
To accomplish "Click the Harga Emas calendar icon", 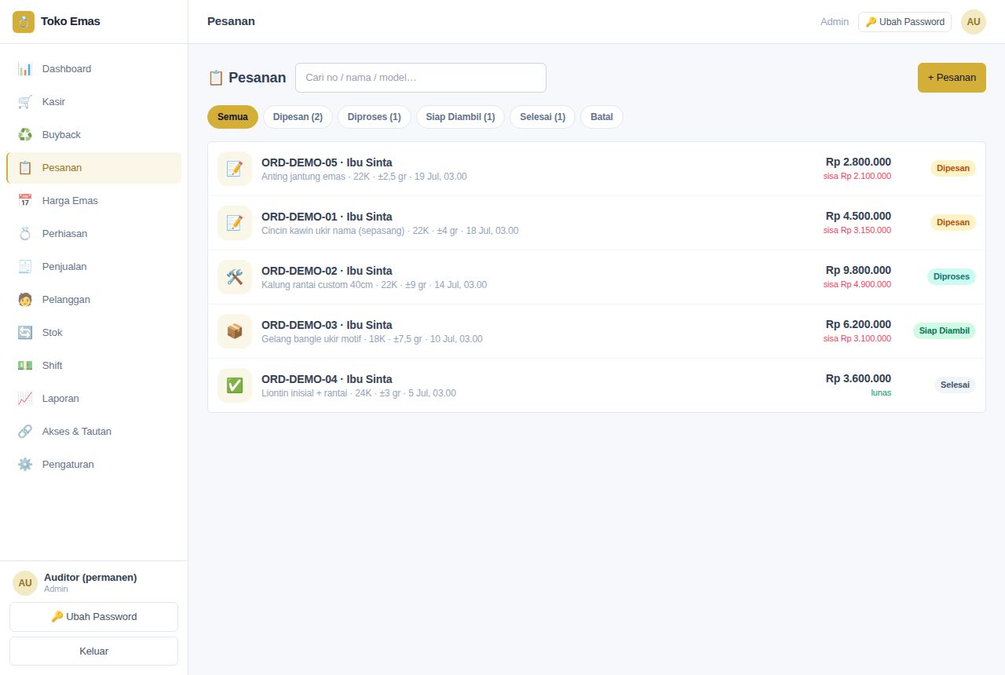I will pos(25,201).
